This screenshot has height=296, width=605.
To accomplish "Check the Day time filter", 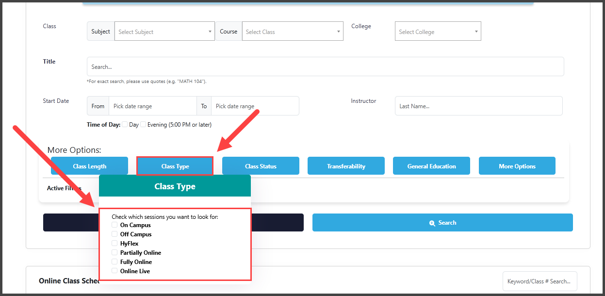I will (125, 124).
